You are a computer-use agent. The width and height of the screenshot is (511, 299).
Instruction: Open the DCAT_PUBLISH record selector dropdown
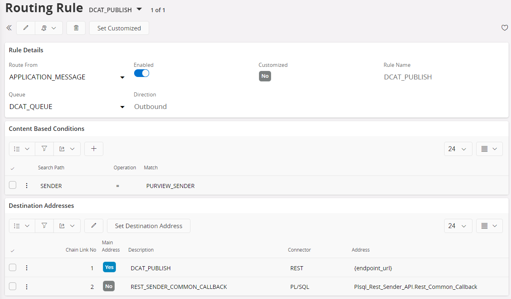139,9
